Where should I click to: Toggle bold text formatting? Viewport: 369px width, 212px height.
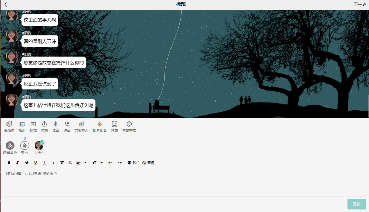click(x=9, y=163)
